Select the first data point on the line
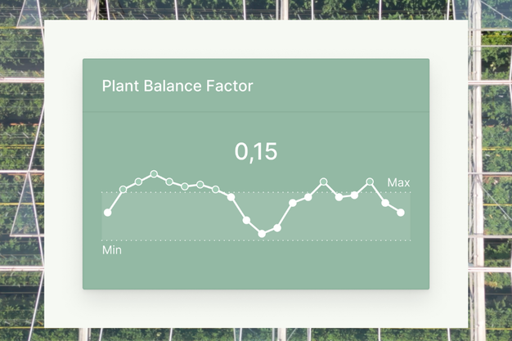Image resolution: width=512 pixels, height=341 pixels. point(108,213)
